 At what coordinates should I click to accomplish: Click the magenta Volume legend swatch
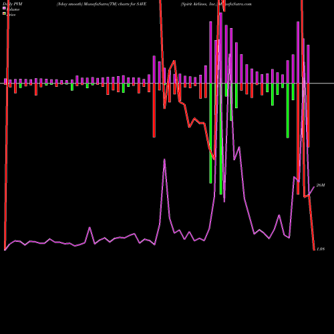click(4, 8)
